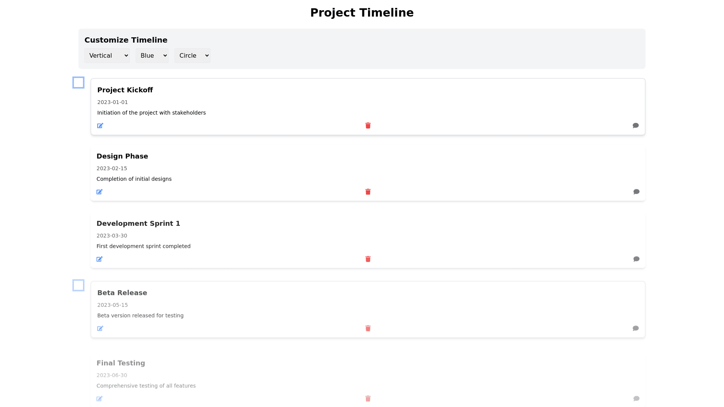Expand the Circle marker shape dropdown
The image size is (724, 407).
[x=192, y=56]
